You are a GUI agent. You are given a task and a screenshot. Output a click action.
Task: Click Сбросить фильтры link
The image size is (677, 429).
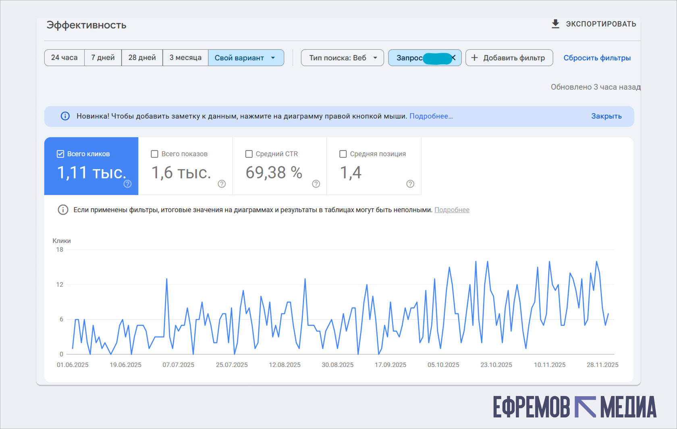597,58
